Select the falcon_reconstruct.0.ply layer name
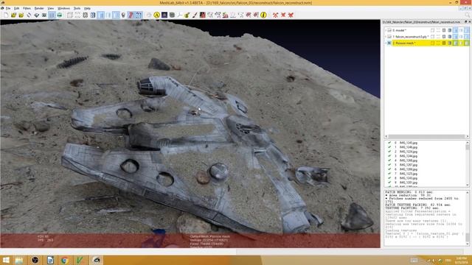472x265 pixels. click(410, 37)
